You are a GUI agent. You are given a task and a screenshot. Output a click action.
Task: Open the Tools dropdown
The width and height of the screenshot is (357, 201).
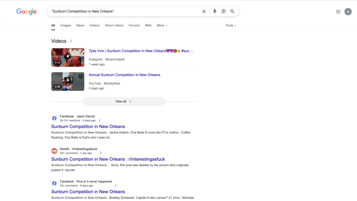(x=231, y=26)
